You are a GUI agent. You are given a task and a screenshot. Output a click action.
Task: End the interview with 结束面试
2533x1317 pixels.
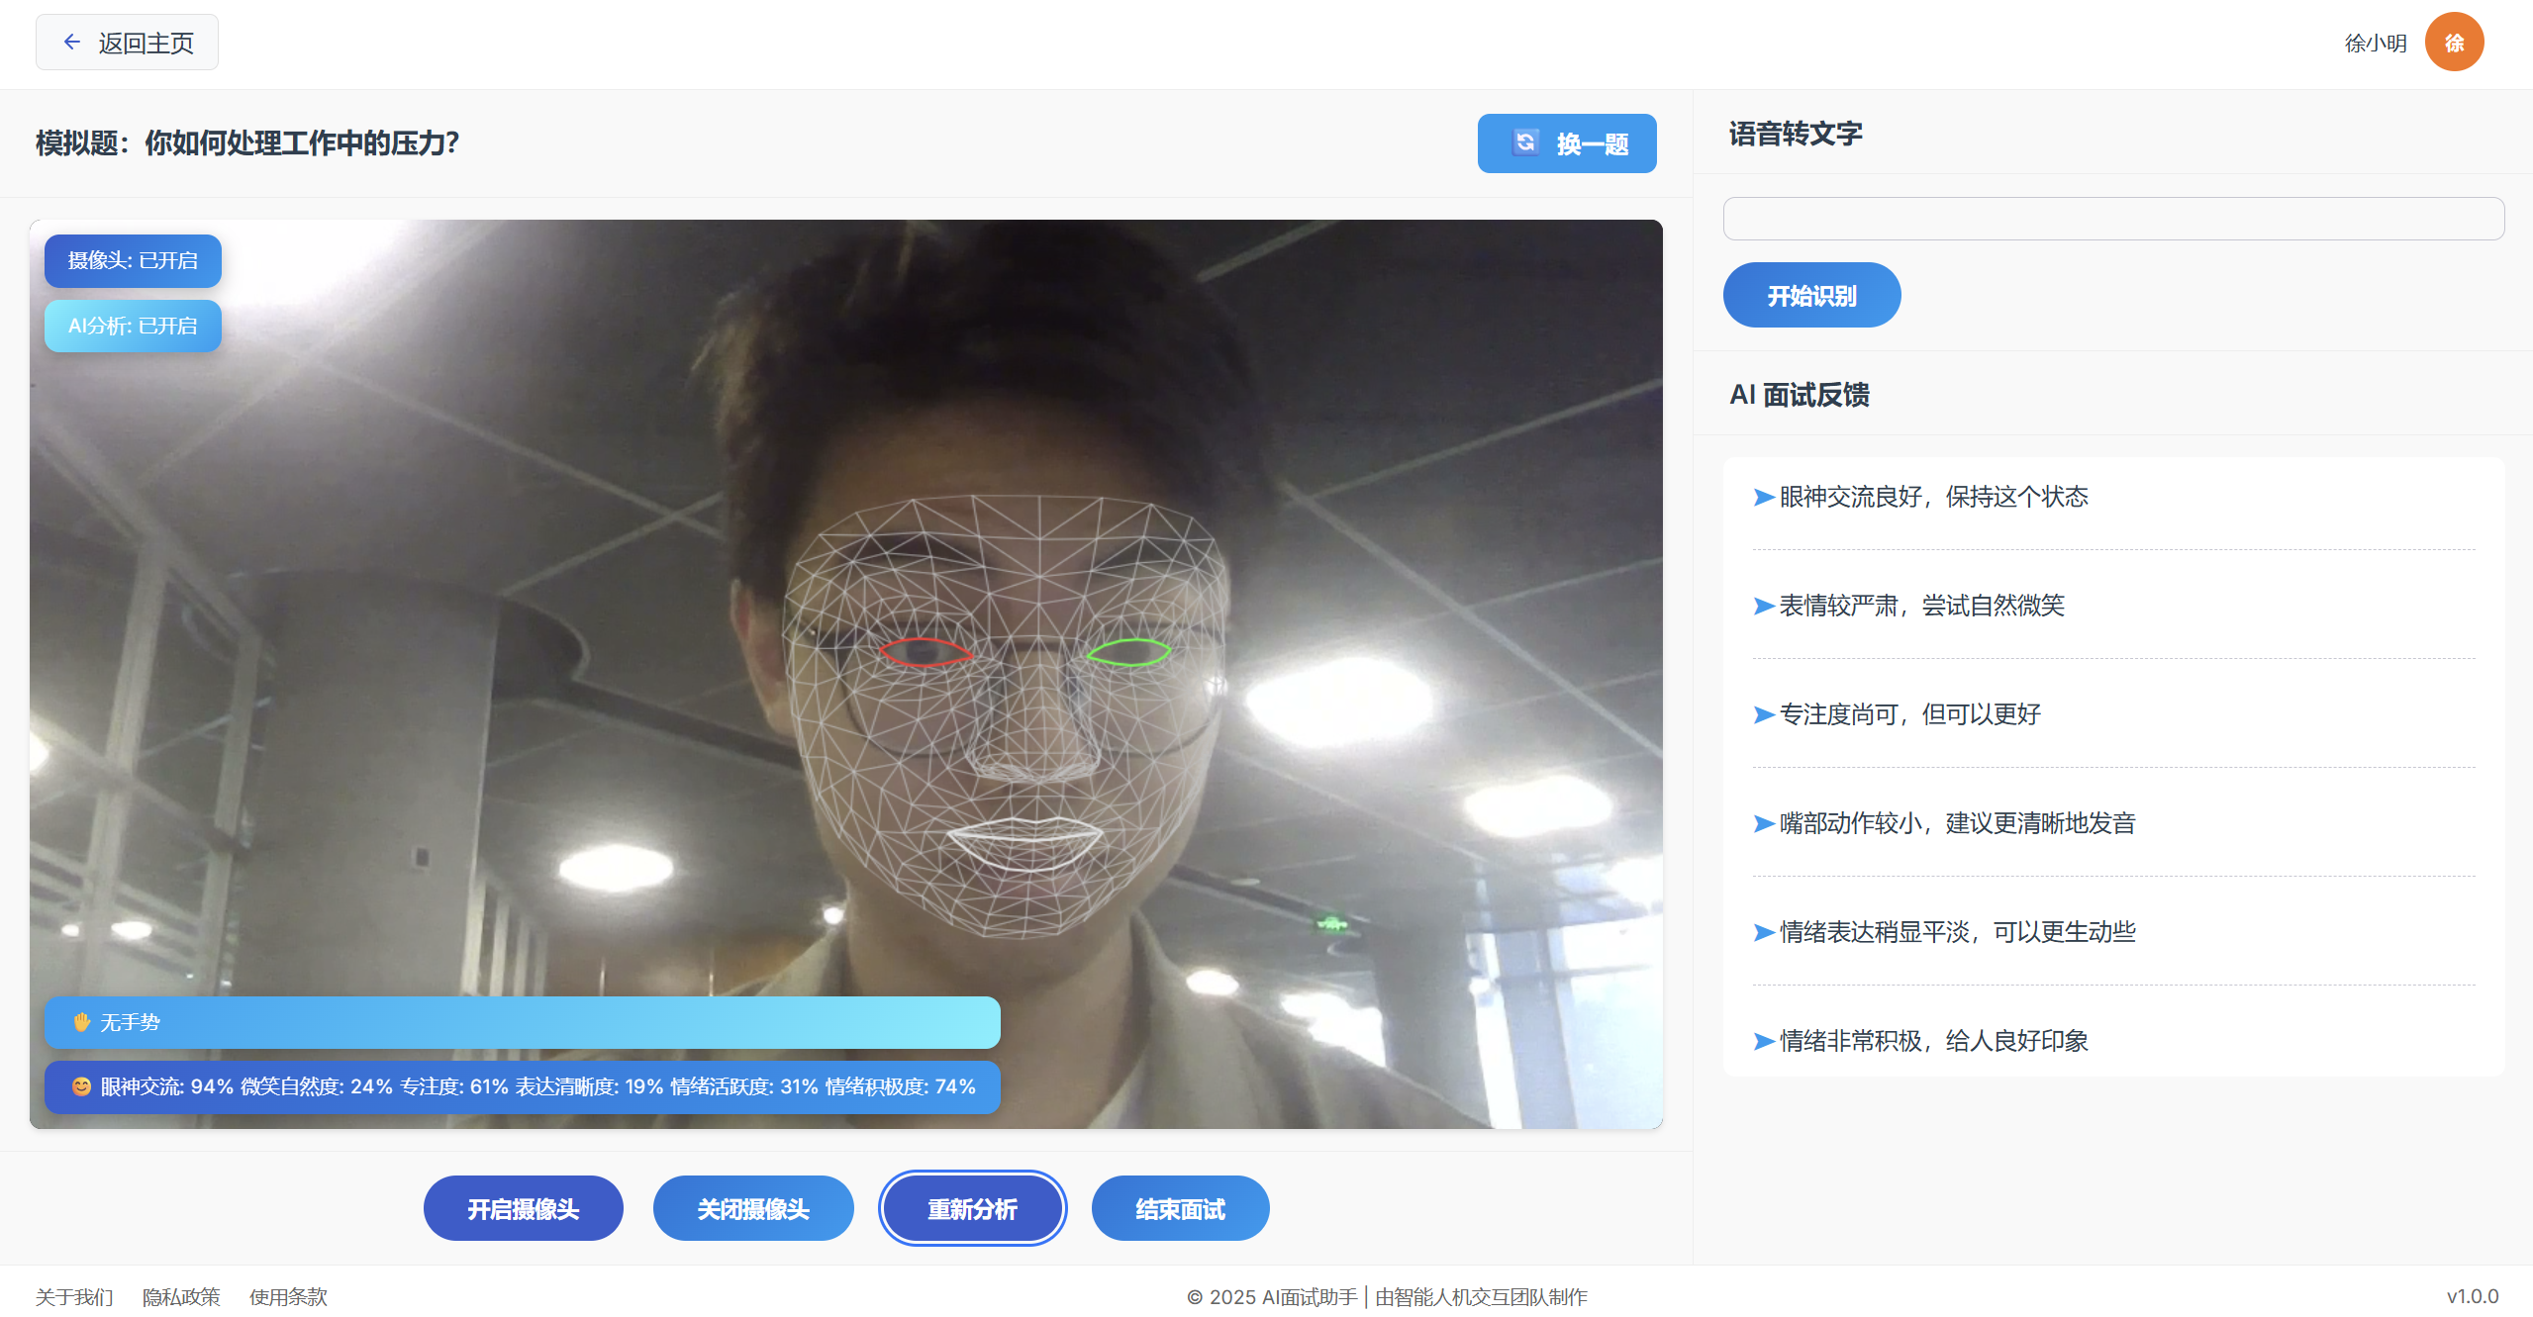point(1180,1208)
